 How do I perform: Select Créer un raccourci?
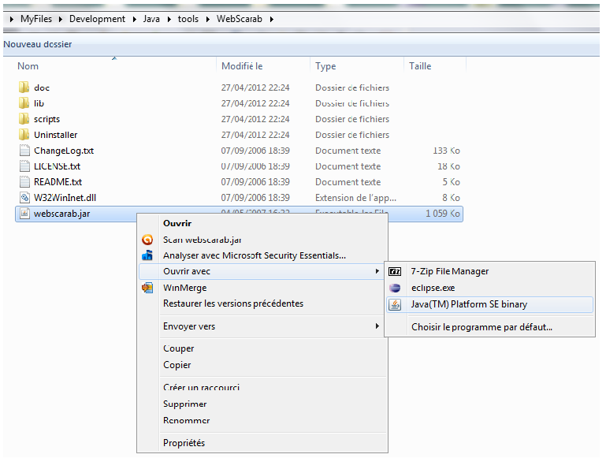click(262, 387)
